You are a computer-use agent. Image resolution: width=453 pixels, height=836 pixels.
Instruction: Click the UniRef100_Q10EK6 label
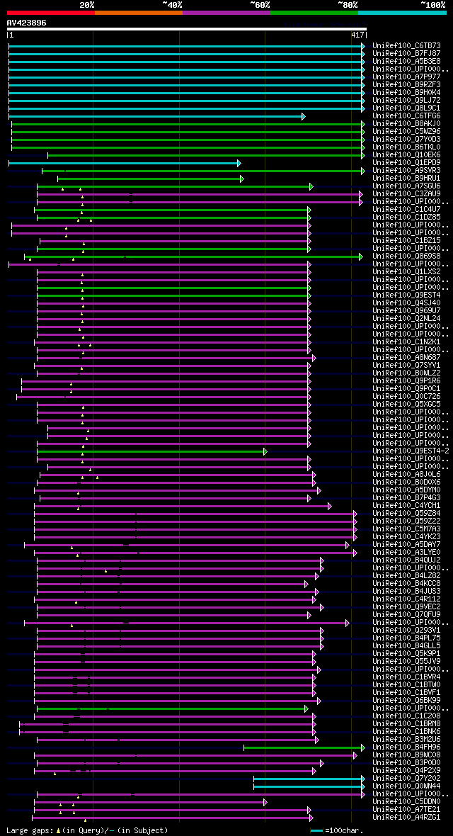pos(406,155)
